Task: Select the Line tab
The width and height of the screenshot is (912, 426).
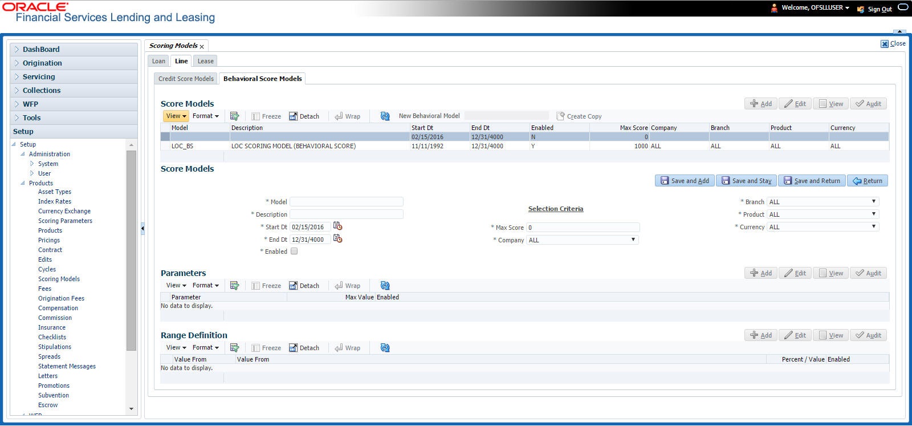Action: point(181,61)
